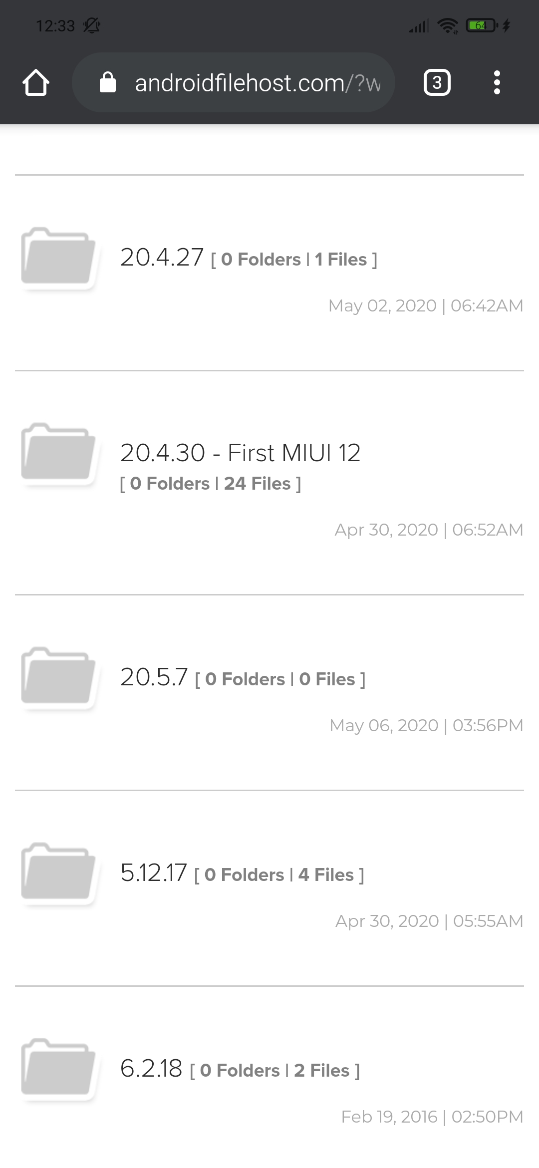
Task: Open the 20.5.7 folder link
Action: click(x=154, y=677)
